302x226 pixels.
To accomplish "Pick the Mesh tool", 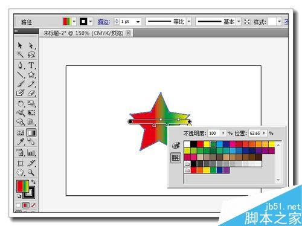I will point(20,132).
